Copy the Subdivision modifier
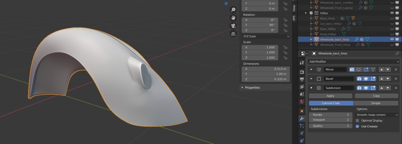This screenshot has width=402, height=144. (377, 96)
